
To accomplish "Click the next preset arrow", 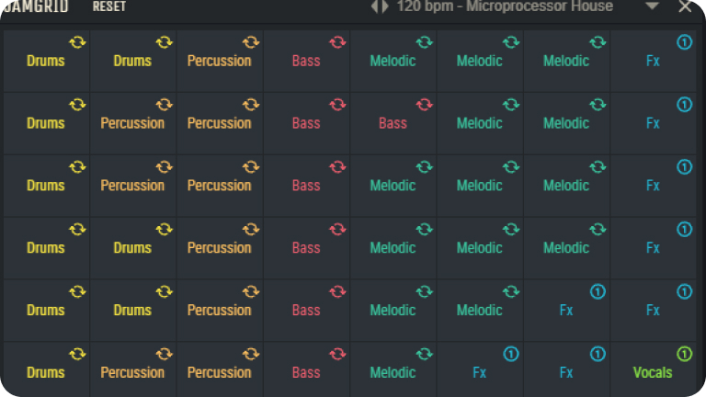I will point(384,6).
